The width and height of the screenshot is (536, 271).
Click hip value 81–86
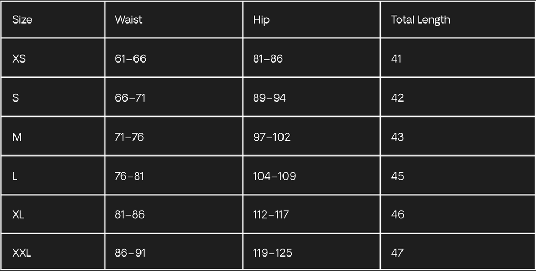[x=268, y=58]
